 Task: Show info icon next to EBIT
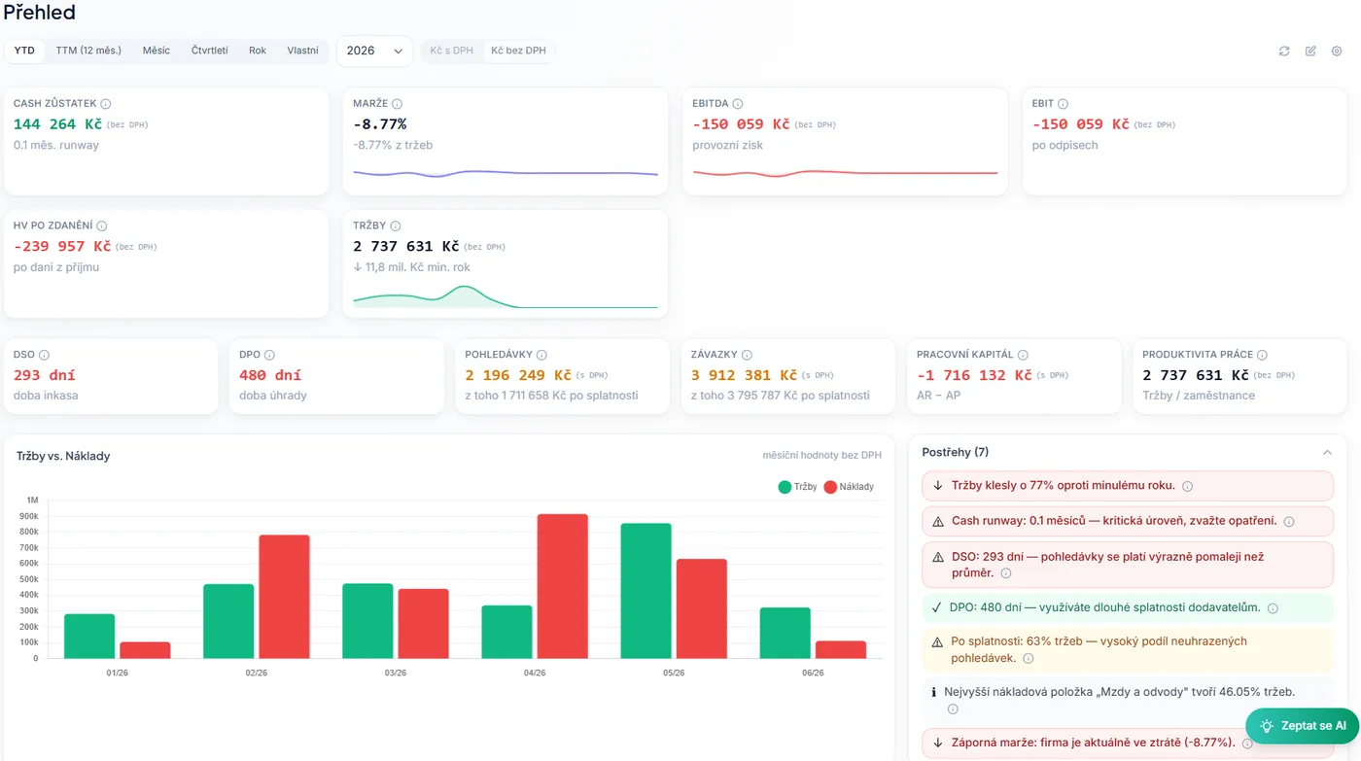[1063, 104]
